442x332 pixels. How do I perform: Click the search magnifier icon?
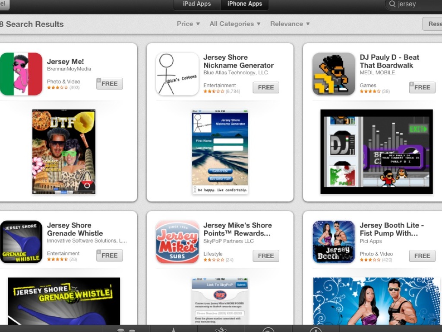392,4
